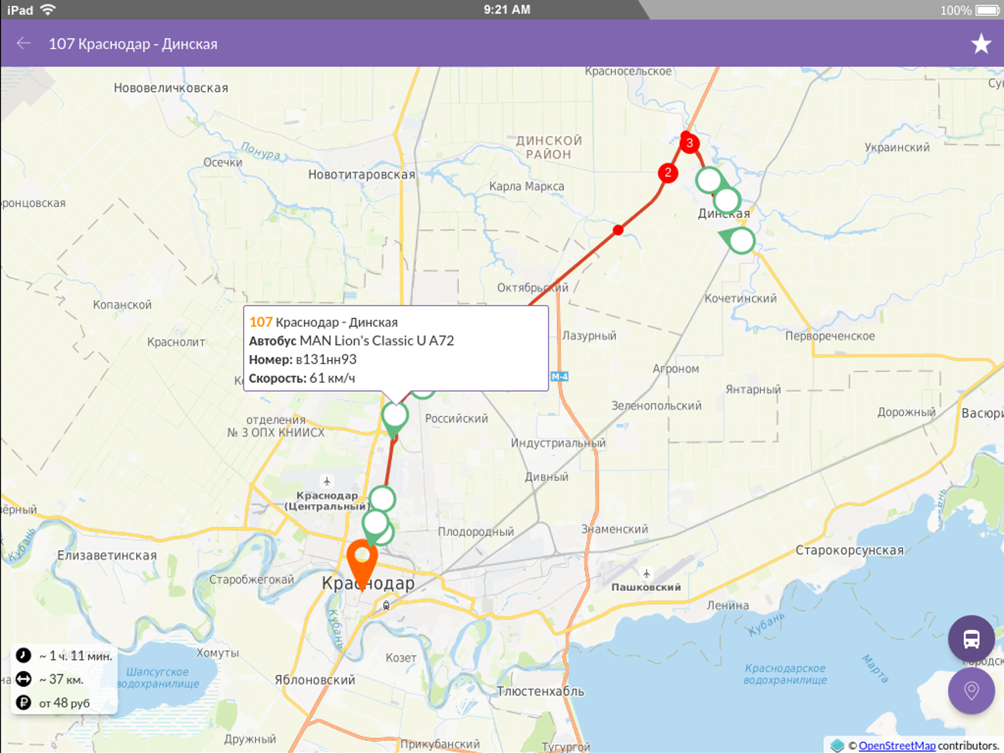This screenshot has width=1004, height=753.
Task: Tap the '~ 1 ч. 11 мин.' duration text
Action: [x=76, y=656]
